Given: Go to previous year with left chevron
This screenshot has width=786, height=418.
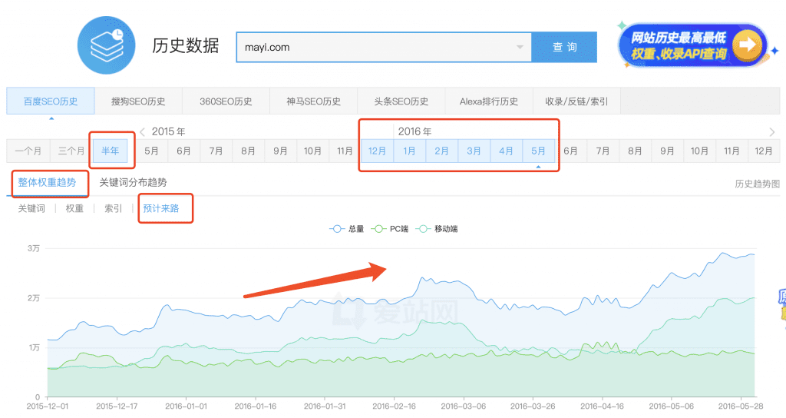Looking at the screenshot, I should 142,132.
